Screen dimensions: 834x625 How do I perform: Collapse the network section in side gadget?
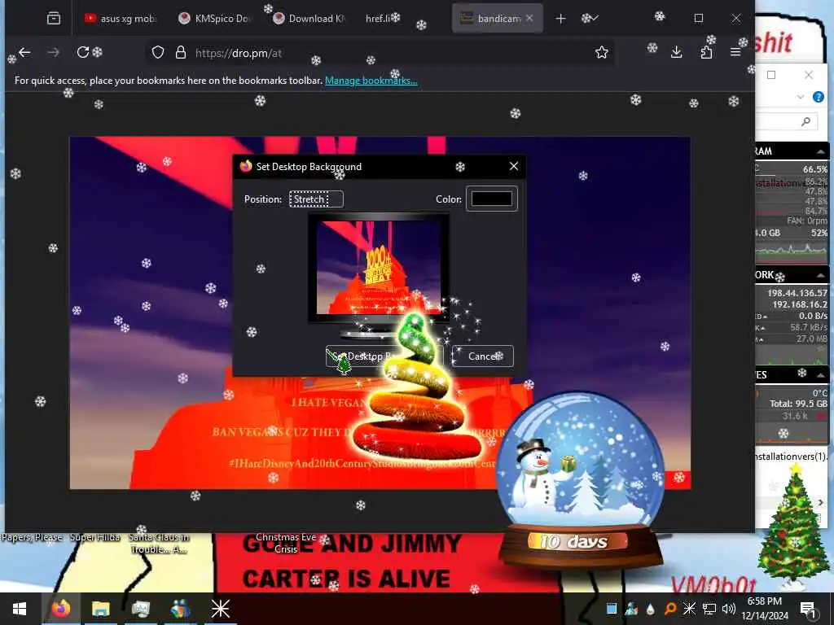coord(821,275)
